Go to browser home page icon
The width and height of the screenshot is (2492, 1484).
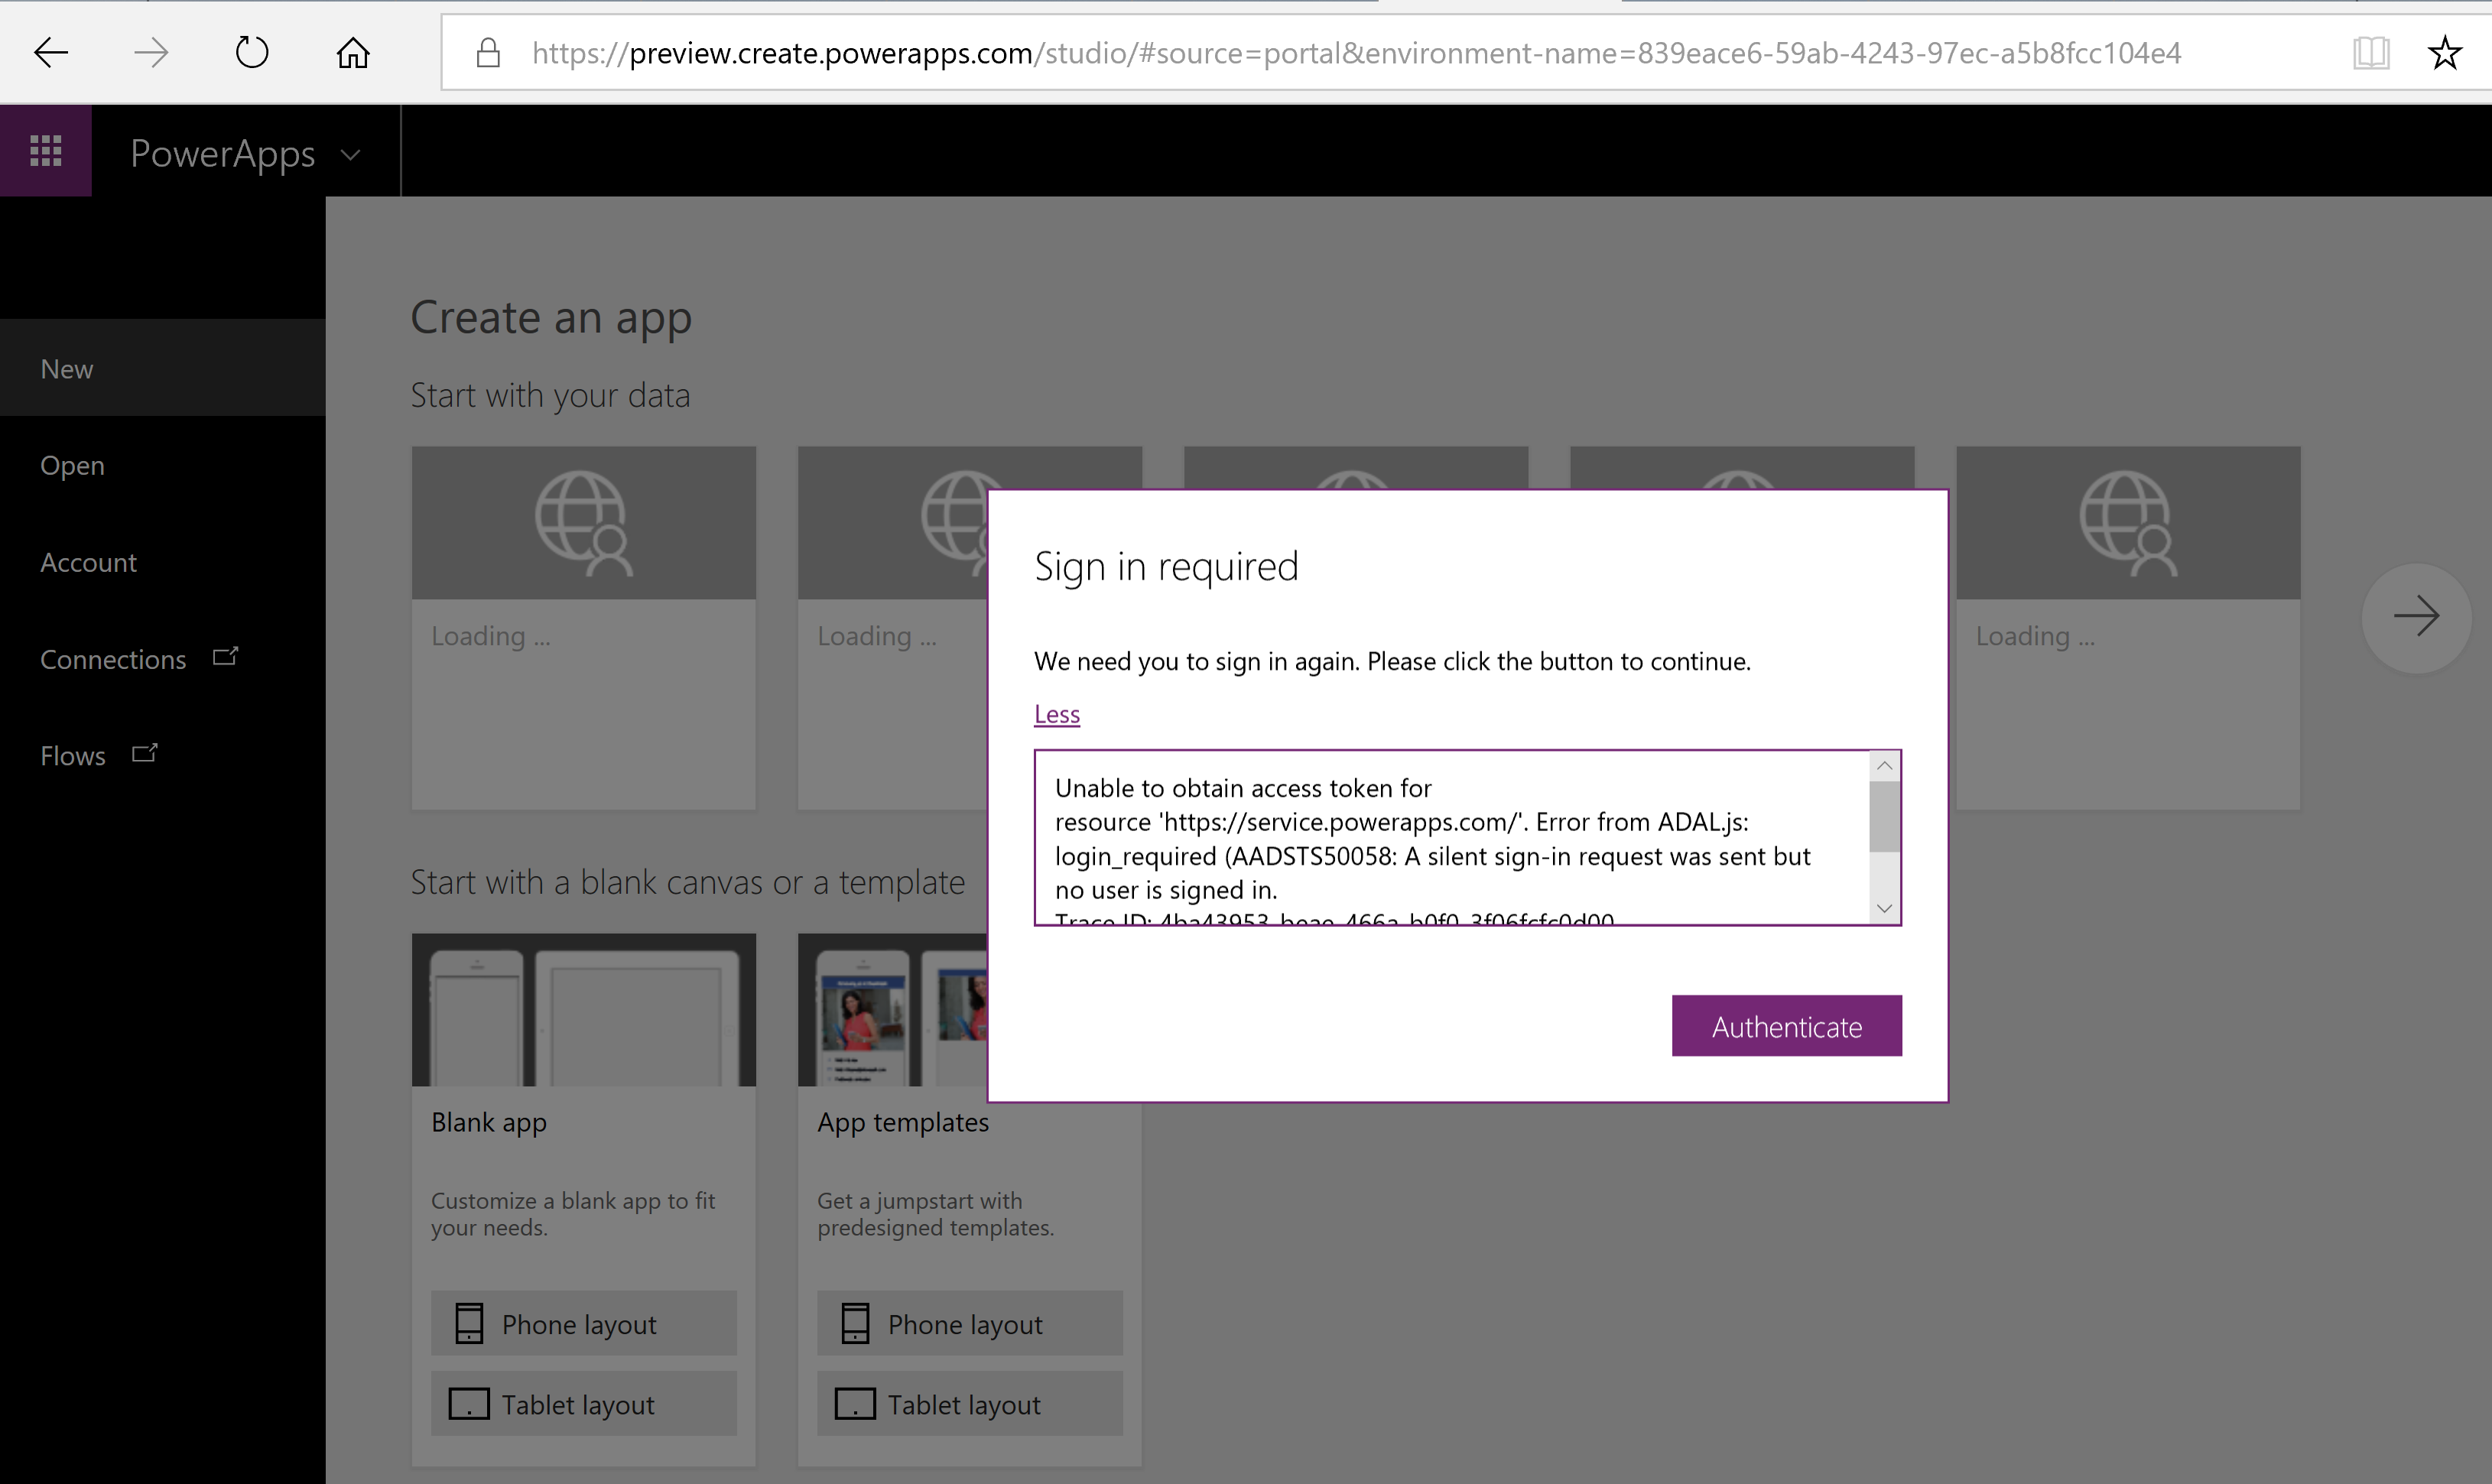[352, 52]
